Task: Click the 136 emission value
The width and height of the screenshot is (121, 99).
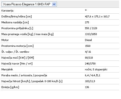Action: (87, 87)
